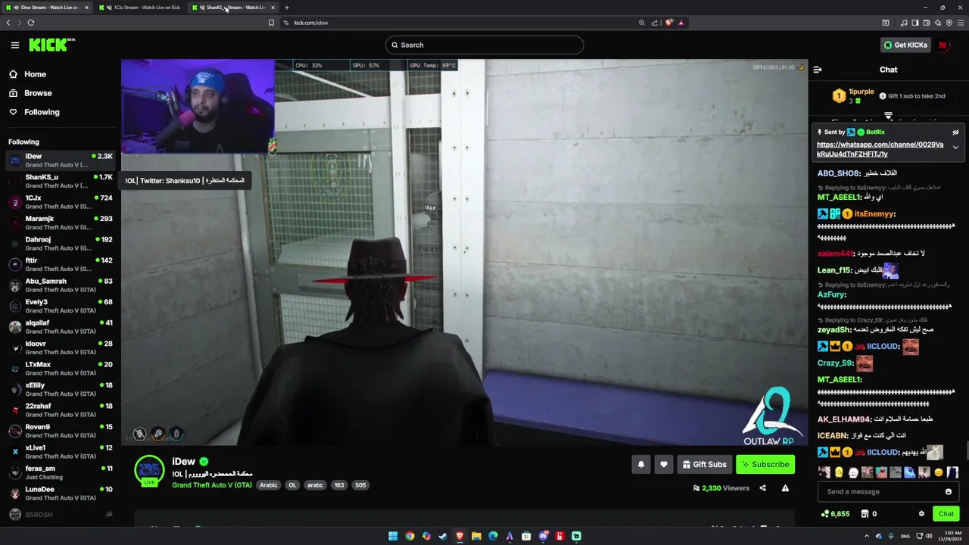Open a new browser tab

point(287,8)
